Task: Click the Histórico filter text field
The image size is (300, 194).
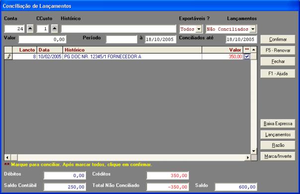Action: coord(118,29)
